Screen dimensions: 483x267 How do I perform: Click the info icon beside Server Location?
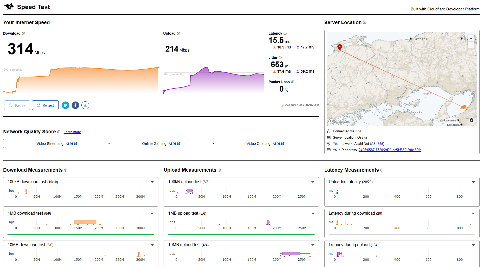click(x=364, y=23)
